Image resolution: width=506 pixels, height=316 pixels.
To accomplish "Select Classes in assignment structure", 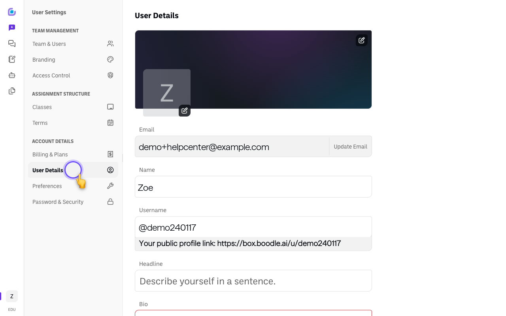I will click(x=73, y=107).
